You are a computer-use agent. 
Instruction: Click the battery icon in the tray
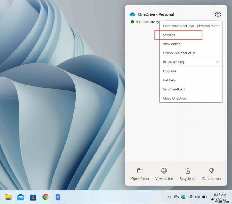[x=204, y=197]
